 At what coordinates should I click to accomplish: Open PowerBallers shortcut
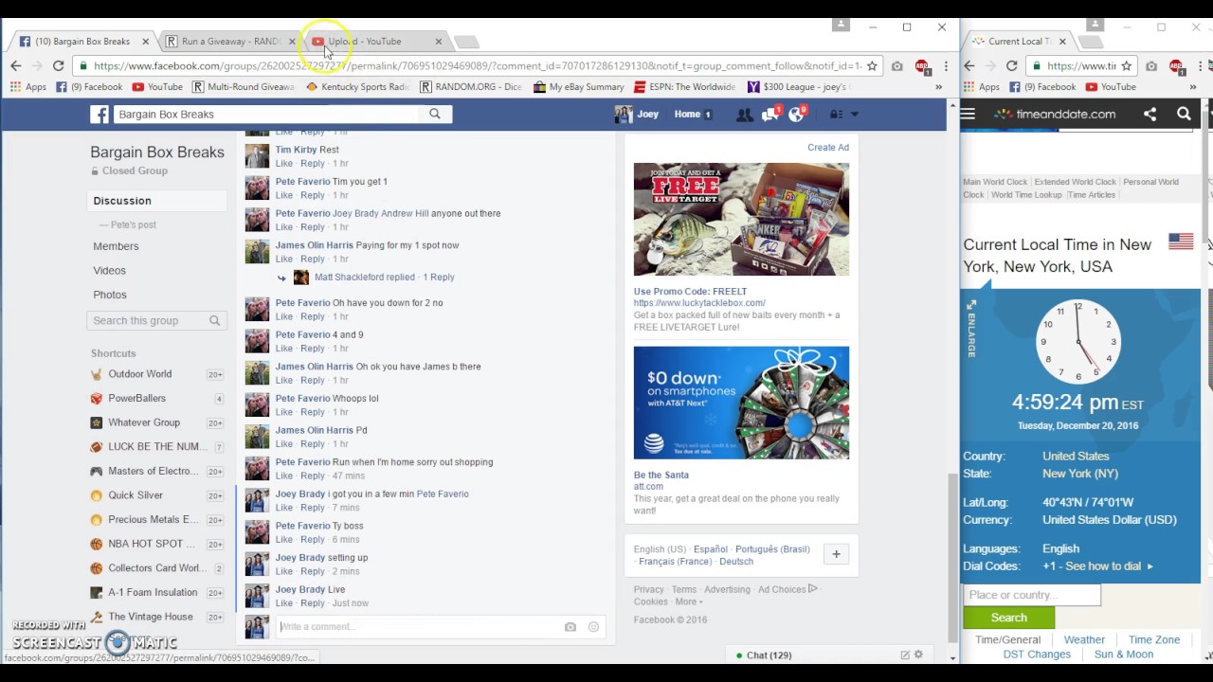136,399
